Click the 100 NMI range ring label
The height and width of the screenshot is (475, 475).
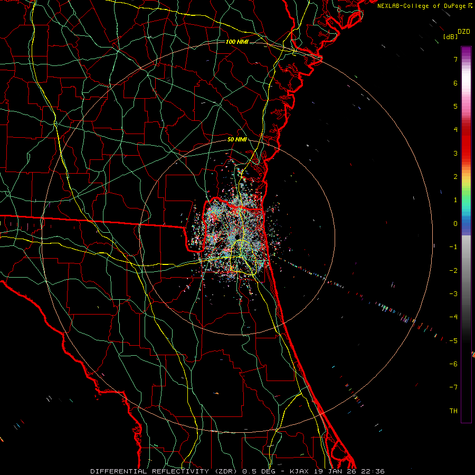point(237,42)
